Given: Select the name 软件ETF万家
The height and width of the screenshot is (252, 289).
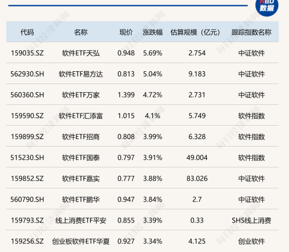Looking at the screenshot, I should [x=81, y=94].
